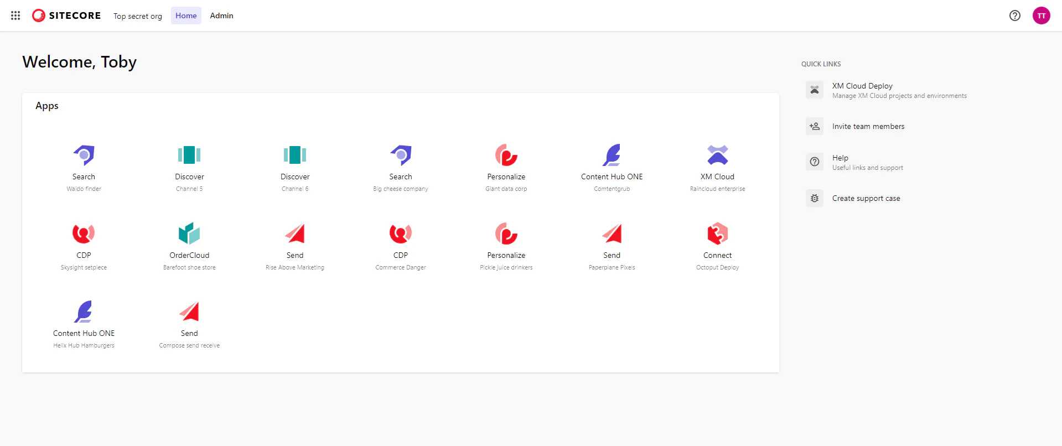Image resolution: width=1062 pixels, height=446 pixels.
Task: Open Personalize icon for Giant data corp
Action: click(x=506, y=155)
